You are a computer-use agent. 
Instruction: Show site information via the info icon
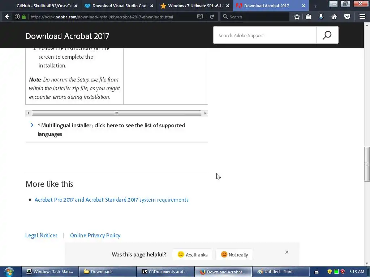tap(17, 17)
